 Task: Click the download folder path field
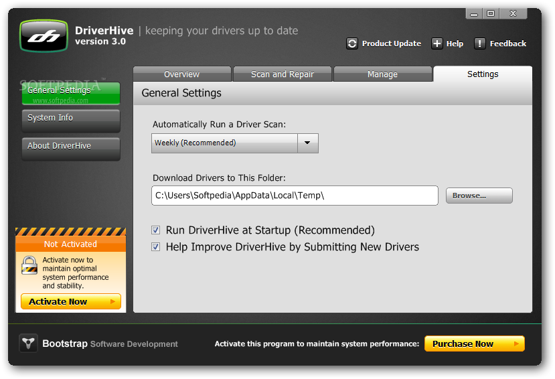pyautogui.click(x=295, y=196)
